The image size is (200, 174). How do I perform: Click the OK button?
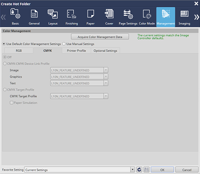click(x=162, y=170)
